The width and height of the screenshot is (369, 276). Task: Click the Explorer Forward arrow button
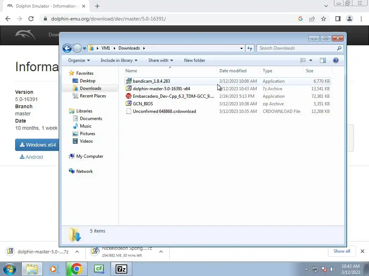[77, 49]
